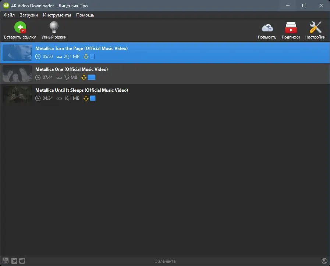The height and width of the screenshot is (266, 330).
Task: Maximize the 4K Video Downloader window
Action: 304,6
